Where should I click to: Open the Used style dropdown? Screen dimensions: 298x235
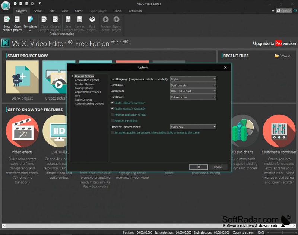point(193,91)
